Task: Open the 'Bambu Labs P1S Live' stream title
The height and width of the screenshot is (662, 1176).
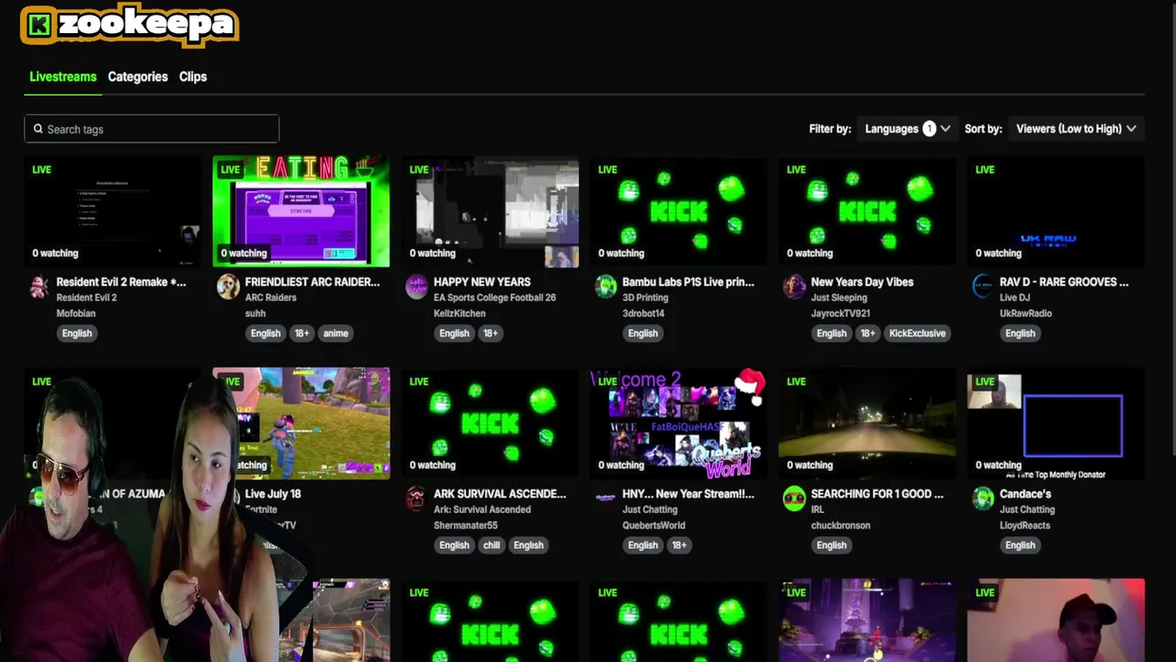Action: [x=688, y=282]
